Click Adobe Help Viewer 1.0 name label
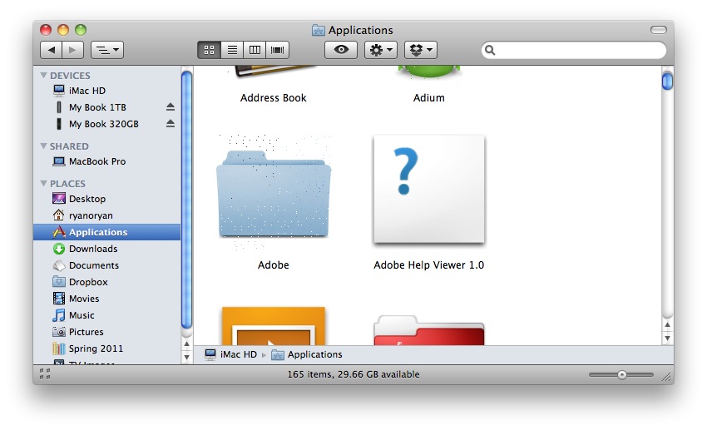707x430 pixels. [x=429, y=265]
